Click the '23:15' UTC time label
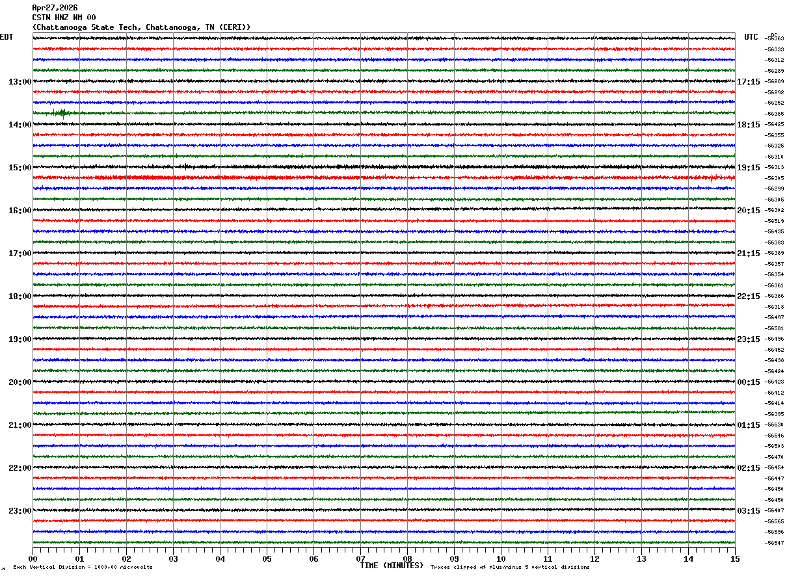 pyautogui.click(x=749, y=339)
